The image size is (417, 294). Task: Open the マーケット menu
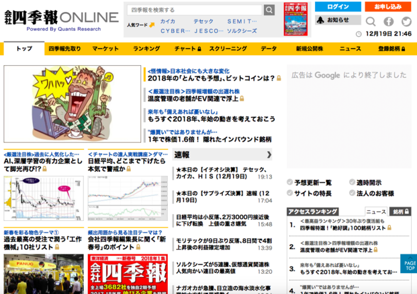tap(105, 48)
